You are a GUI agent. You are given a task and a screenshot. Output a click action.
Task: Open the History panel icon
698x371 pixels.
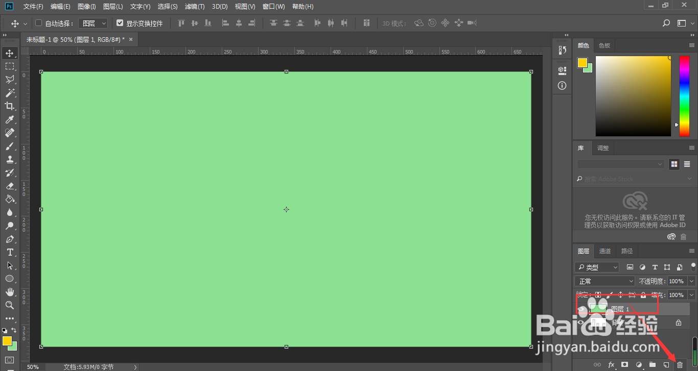pos(562,50)
